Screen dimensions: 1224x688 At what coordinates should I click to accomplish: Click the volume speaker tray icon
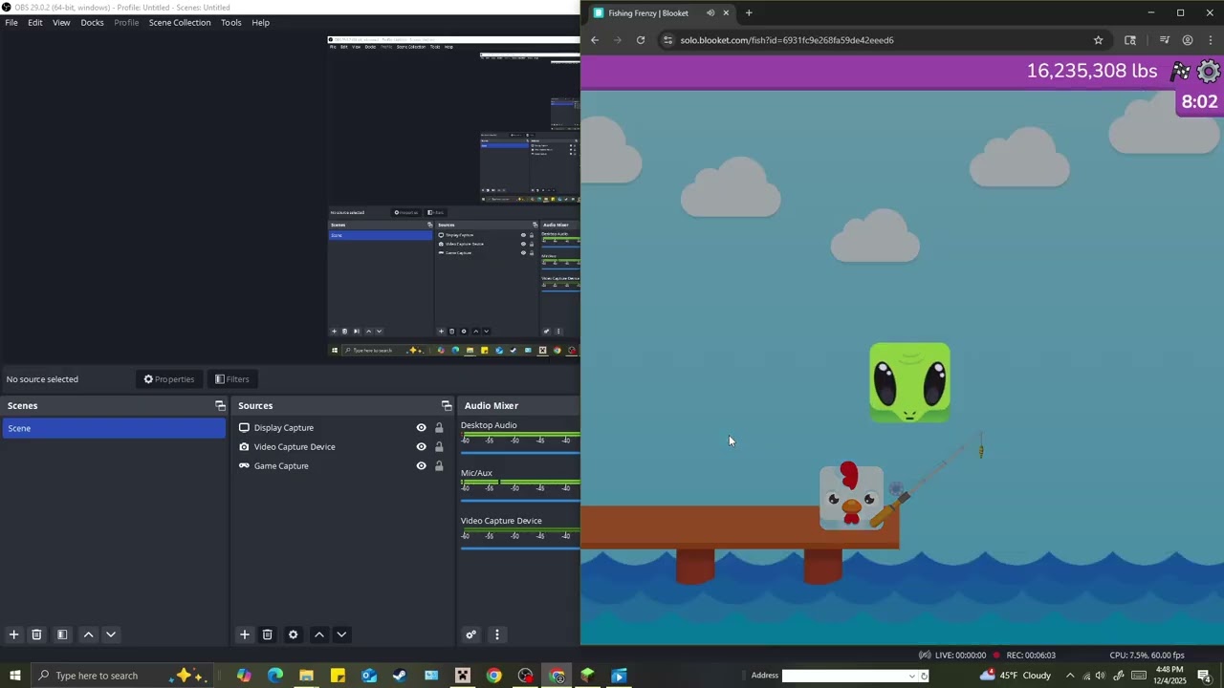click(x=1101, y=676)
